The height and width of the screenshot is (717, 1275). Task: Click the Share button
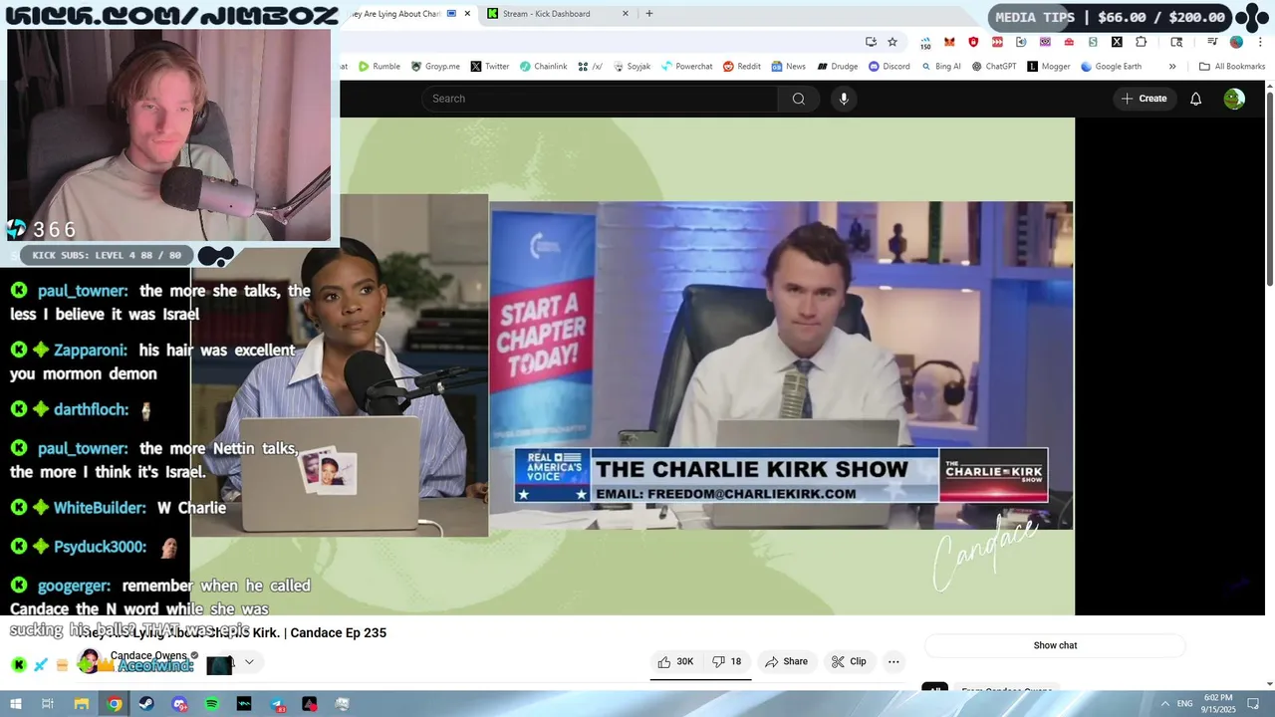pyautogui.click(x=786, y=661)
